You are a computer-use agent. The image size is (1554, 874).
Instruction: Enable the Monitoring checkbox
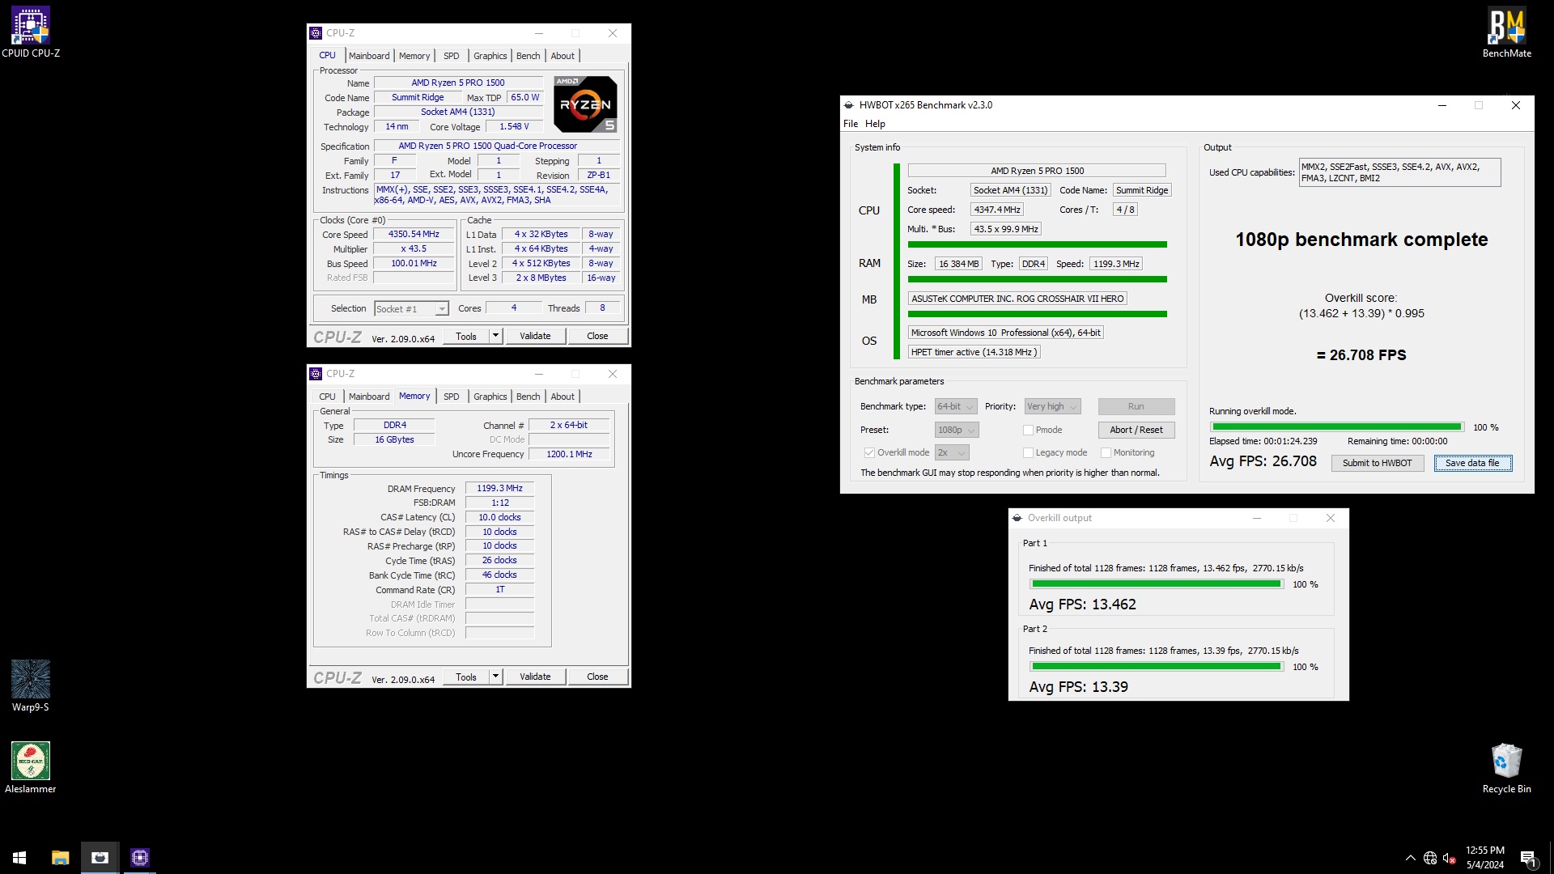point(1106,452)
